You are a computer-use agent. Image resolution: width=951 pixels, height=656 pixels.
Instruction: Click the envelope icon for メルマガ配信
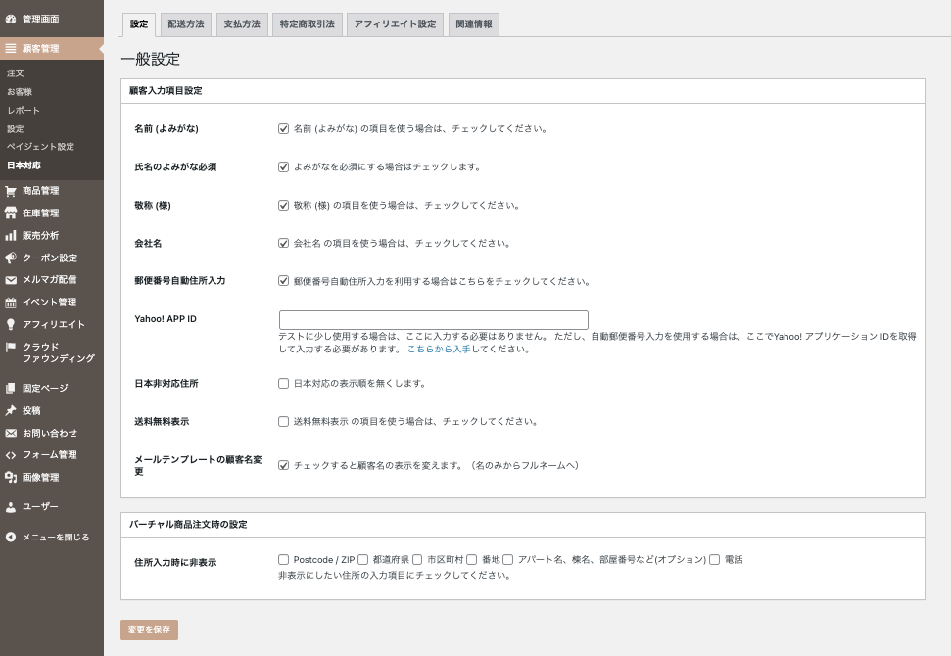click(11, 280)
